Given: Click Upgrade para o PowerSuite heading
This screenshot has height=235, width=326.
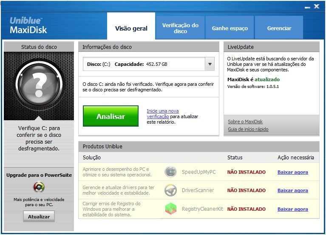Looking at the screenshot, I should coord(39,175).
